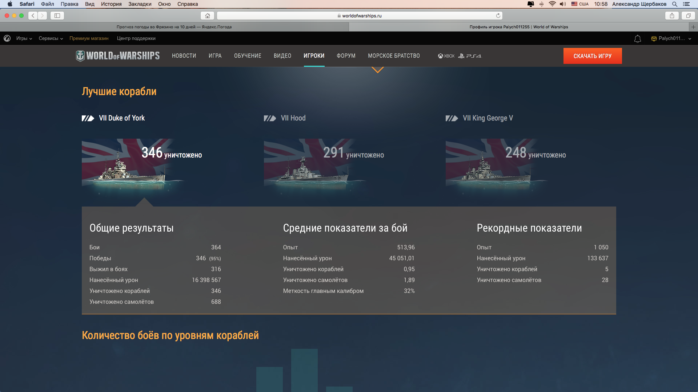This screenshot has height=392, width=698.
Task: Go to НОВОСТИ section
Action: 184,56
